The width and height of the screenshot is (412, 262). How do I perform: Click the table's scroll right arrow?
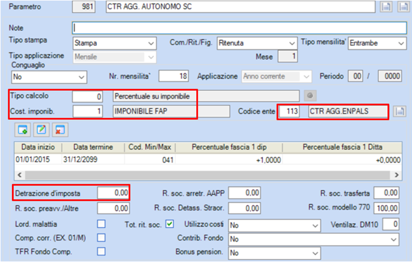(397, 175)
